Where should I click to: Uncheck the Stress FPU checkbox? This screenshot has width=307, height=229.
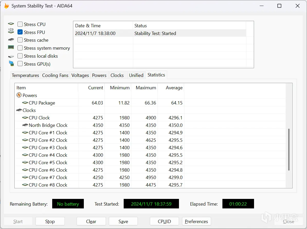pos(20,32)
